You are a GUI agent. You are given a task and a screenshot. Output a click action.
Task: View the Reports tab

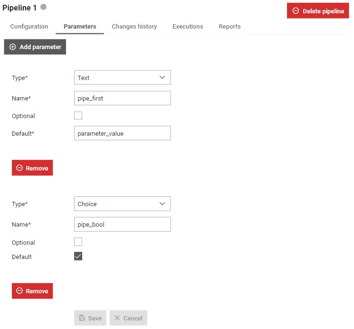230,27
